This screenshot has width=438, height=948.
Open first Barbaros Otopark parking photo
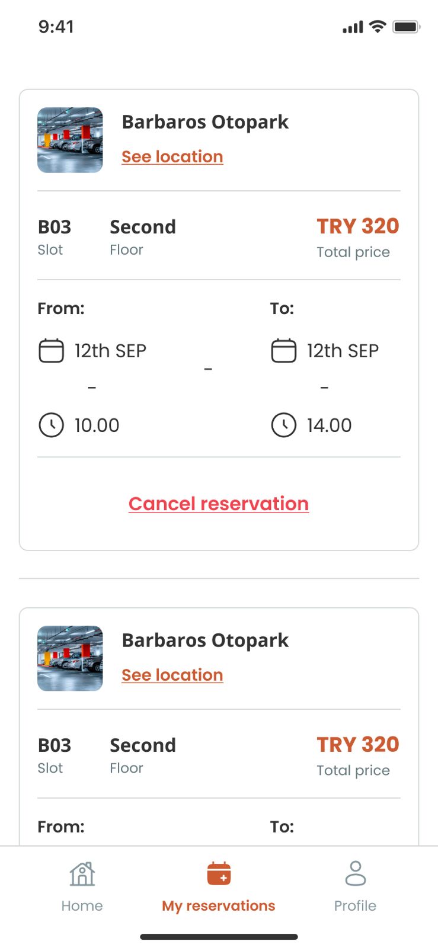pyautogui.click(x=70, y=140)
